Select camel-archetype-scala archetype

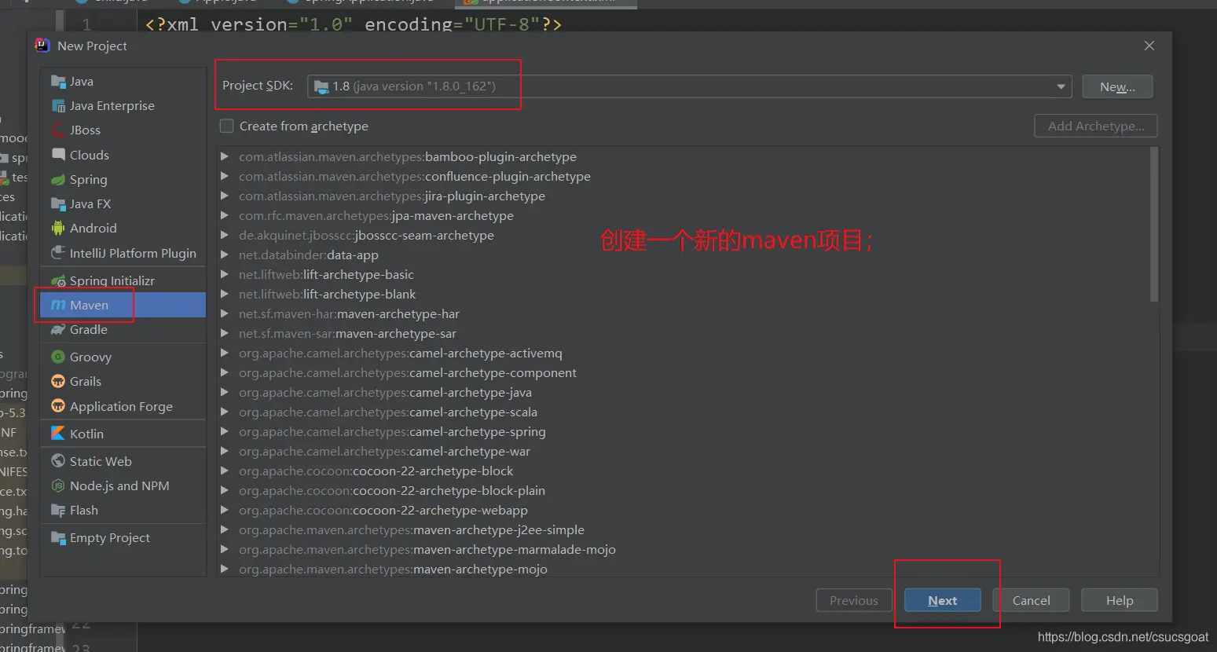(388, 412)
